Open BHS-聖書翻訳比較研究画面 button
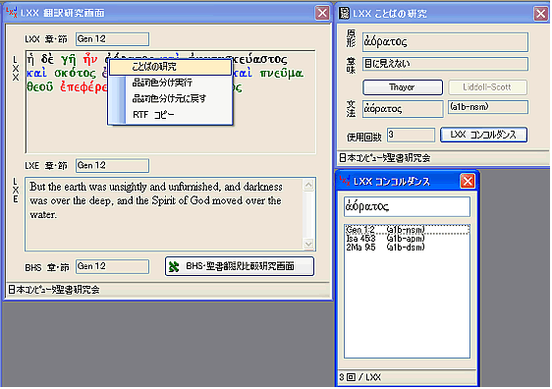Screen dimensions: 552x389 (x=240, y=266)
